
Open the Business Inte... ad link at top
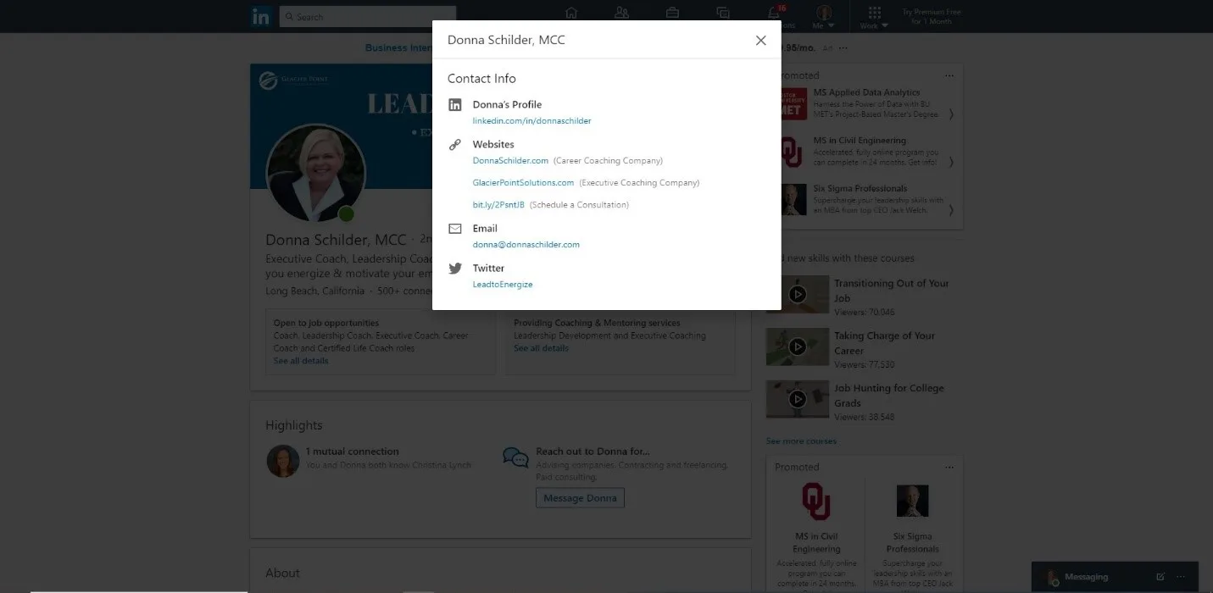click(398, 48)
